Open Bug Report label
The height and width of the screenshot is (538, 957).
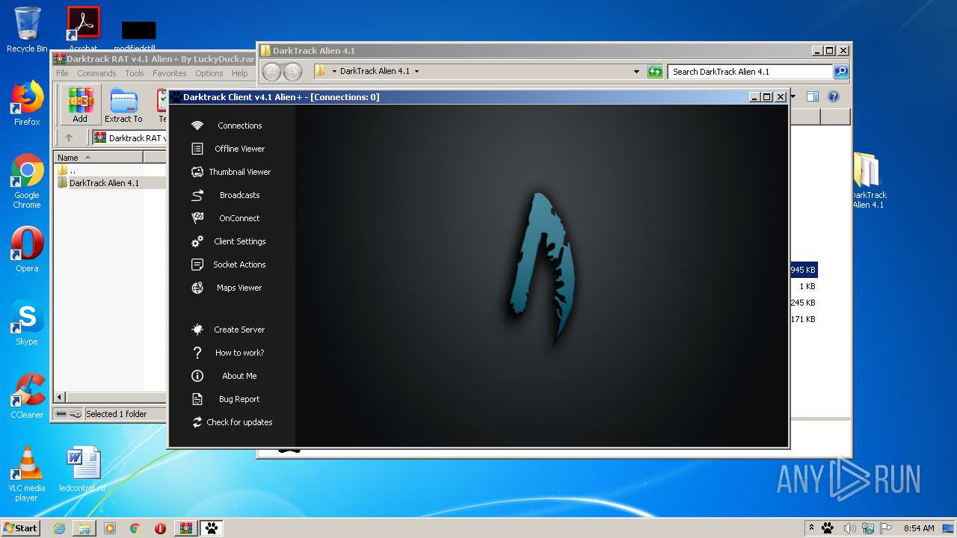(239, 399)
